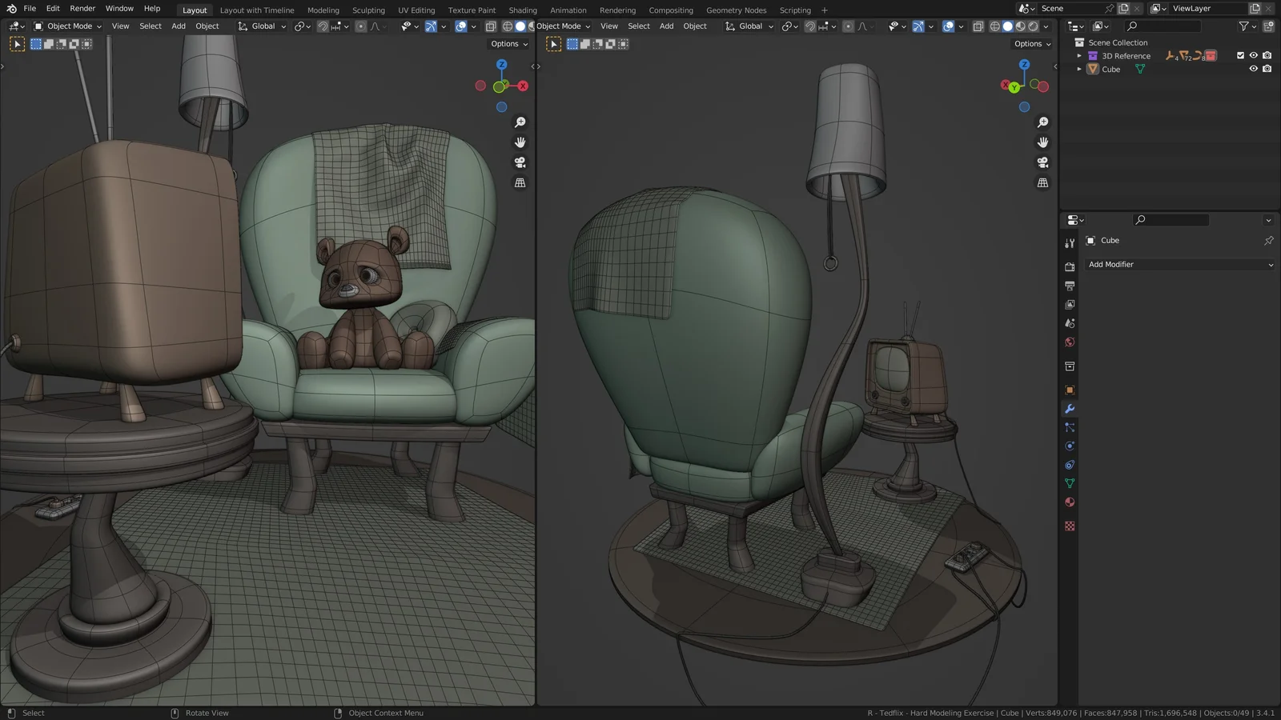Expand the 3D Reference collection
This screenshot has width=1281, height=720.
click(1080, 55)
